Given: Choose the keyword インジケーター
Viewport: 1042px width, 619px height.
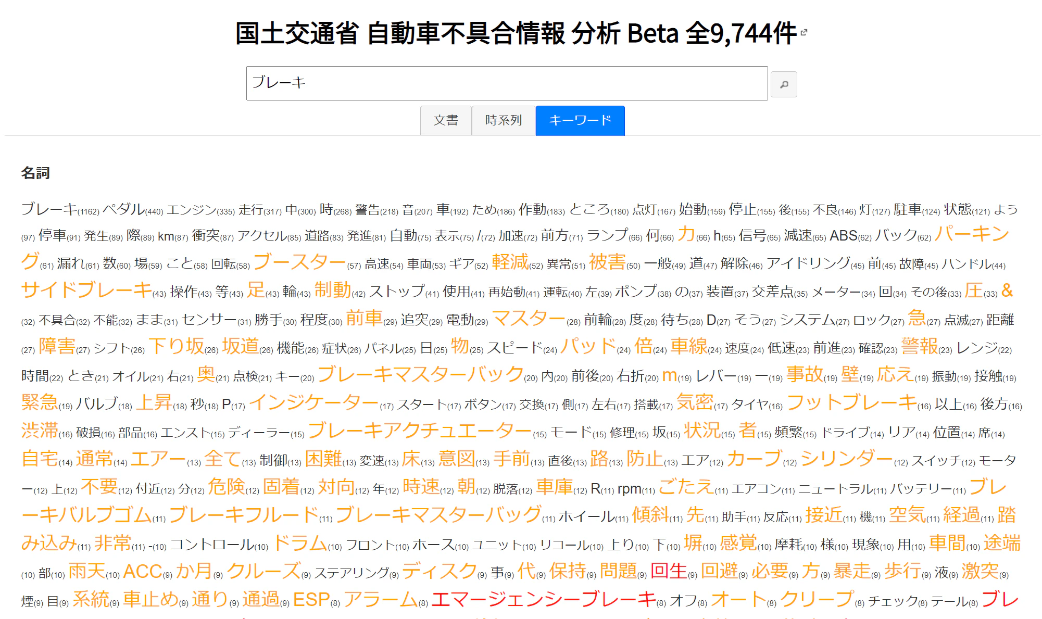Looking at the screenshot, I should pos(313,402).
